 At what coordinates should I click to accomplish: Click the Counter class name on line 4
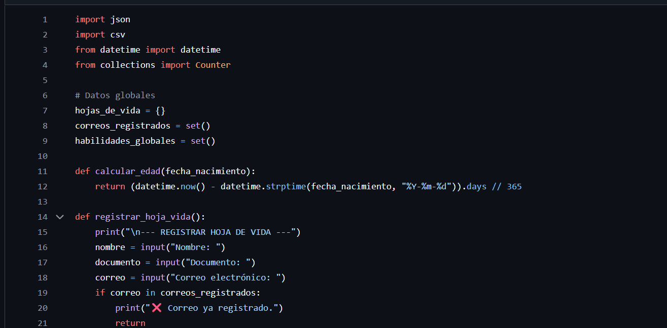[x=213, y=65]
